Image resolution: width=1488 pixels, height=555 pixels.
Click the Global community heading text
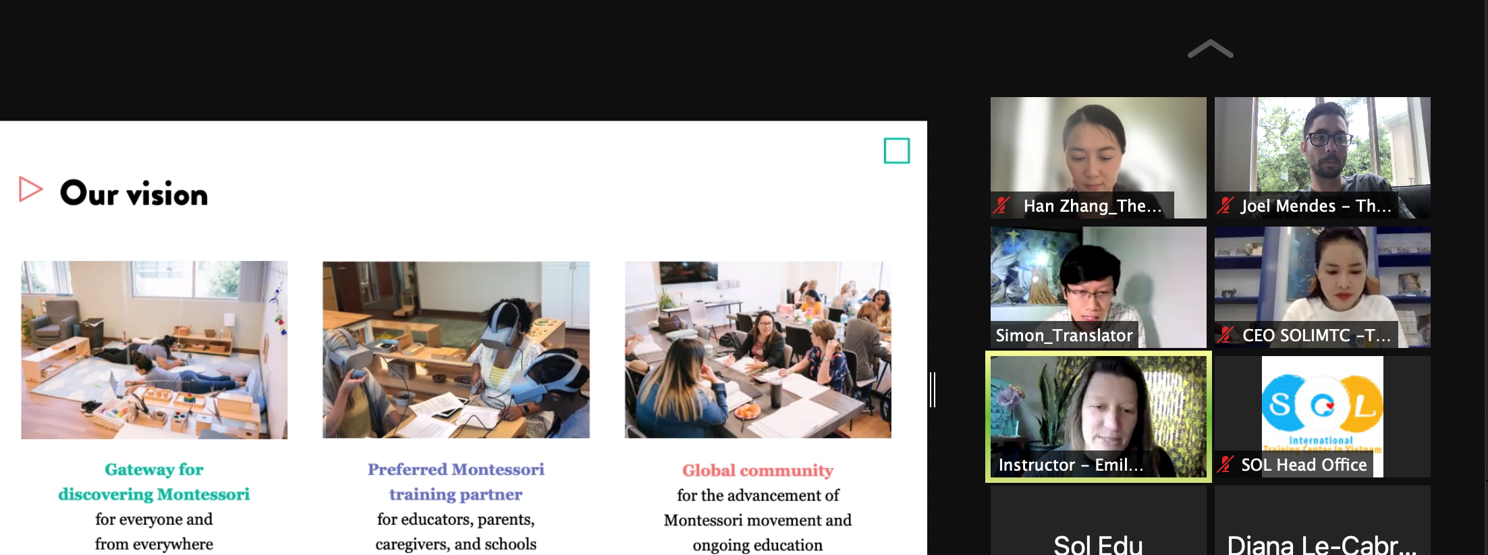[x=758, y=470]
